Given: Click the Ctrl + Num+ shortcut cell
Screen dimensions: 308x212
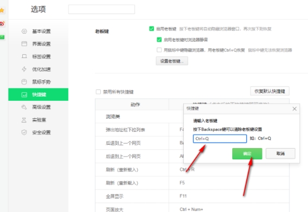Looking at the screenshot, I should tap(229, 208).
